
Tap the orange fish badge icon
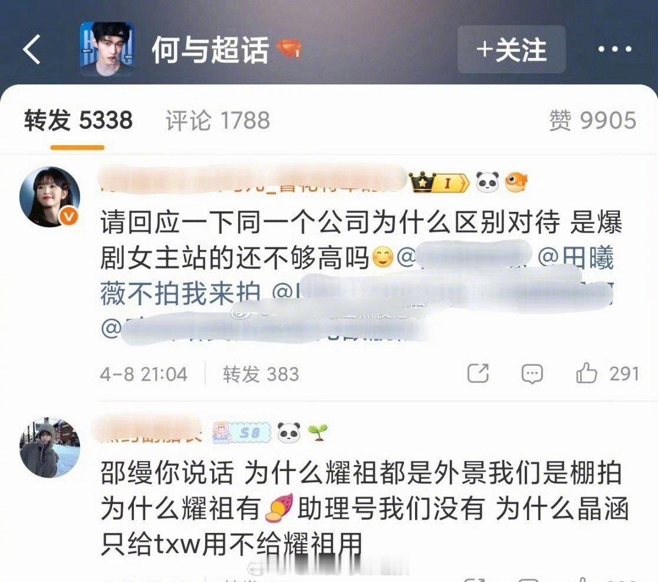tap(516, 182)
